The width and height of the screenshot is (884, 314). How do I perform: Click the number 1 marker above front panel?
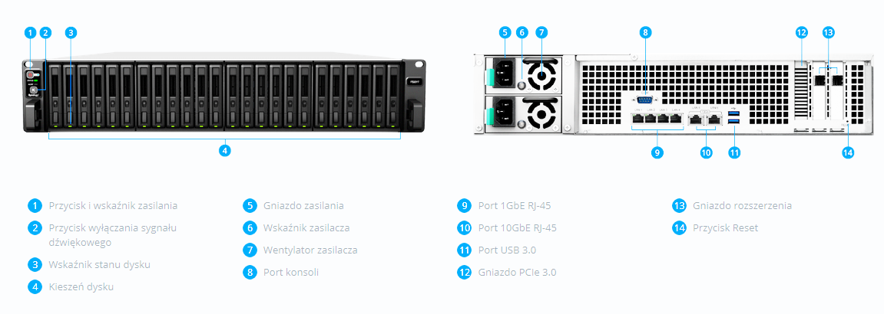tap(31, 33)
